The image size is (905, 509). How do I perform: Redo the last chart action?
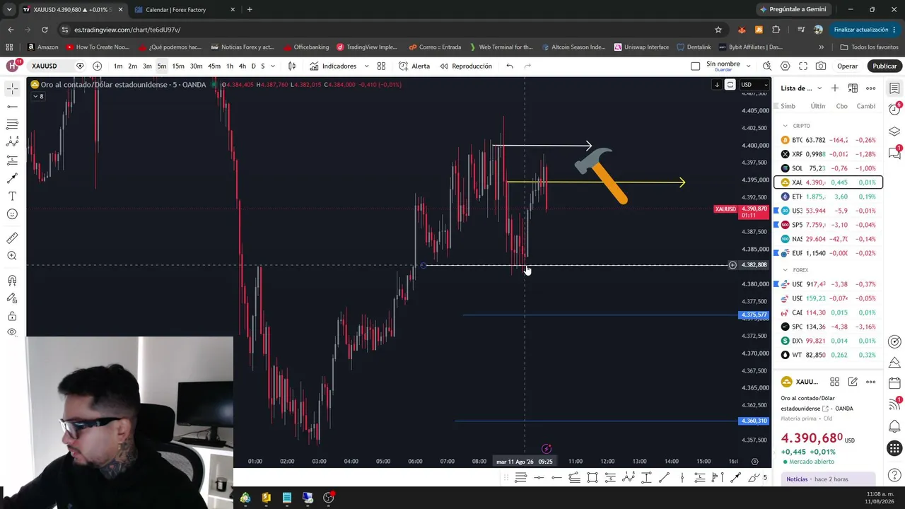527,66
